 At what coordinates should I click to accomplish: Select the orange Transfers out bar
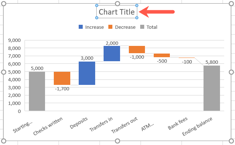[137, 50]
